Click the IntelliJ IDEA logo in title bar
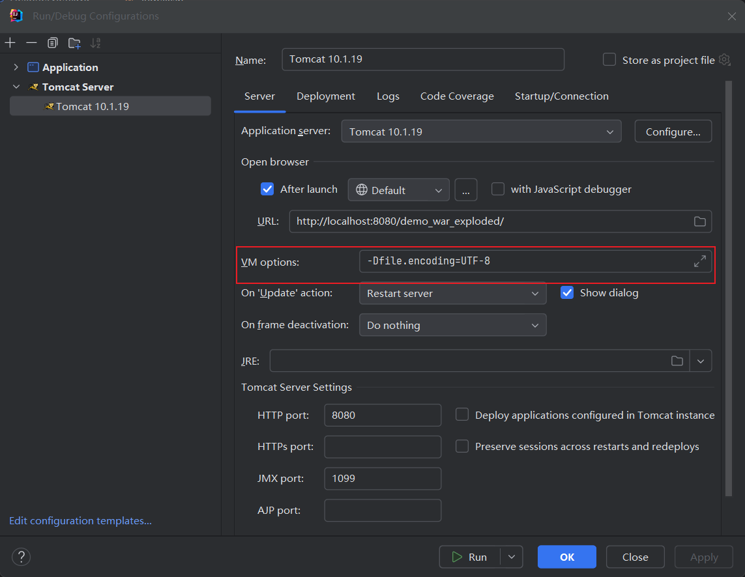 [x=16, y=16]
